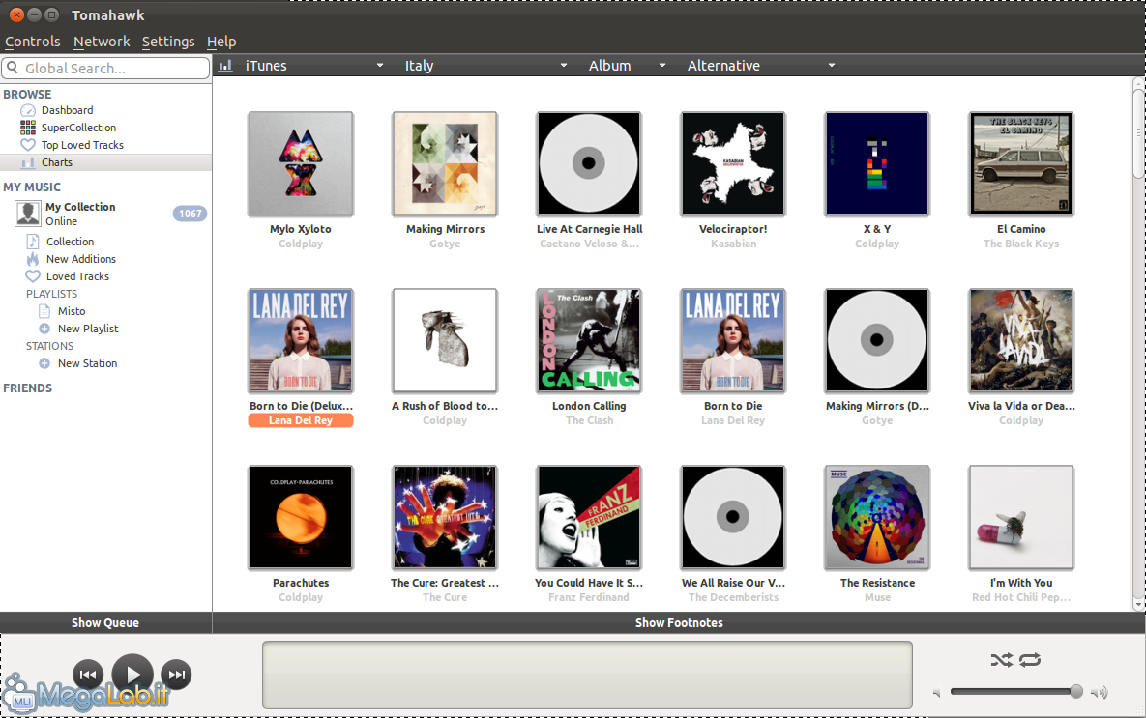The height and width of the screenshot is (718, 1146).
Task: Click the now-playing track info panel
Action: click(587, 675)
